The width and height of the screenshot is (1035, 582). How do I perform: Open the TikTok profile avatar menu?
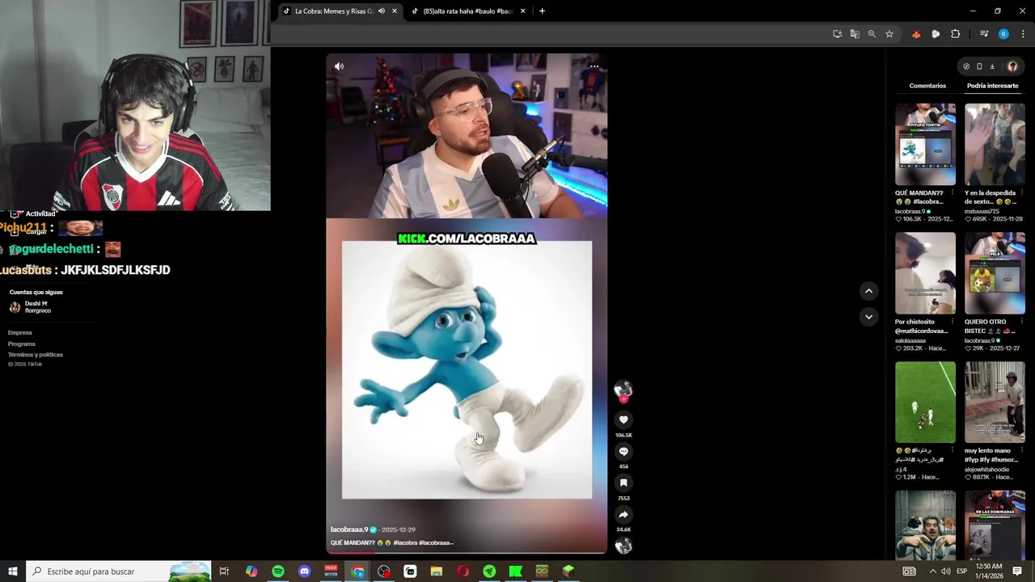1012,66
